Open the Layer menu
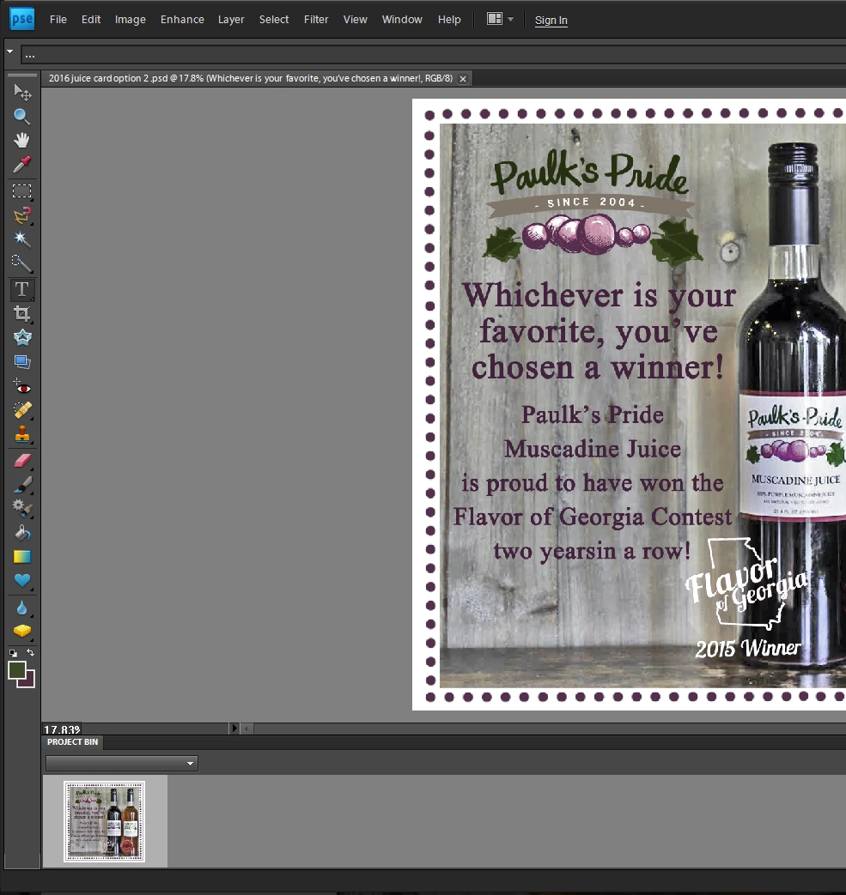This screenshot has width=846, height=895. click(x=231, y=20)
